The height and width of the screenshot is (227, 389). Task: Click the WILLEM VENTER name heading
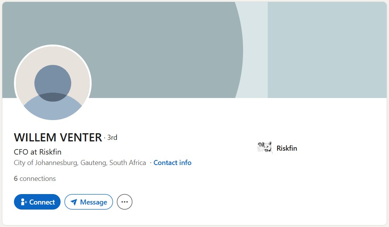58,138
